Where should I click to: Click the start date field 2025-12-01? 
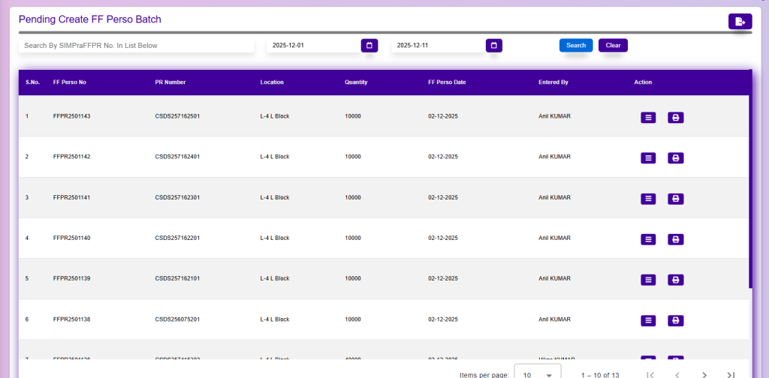(x=313, y=46)
